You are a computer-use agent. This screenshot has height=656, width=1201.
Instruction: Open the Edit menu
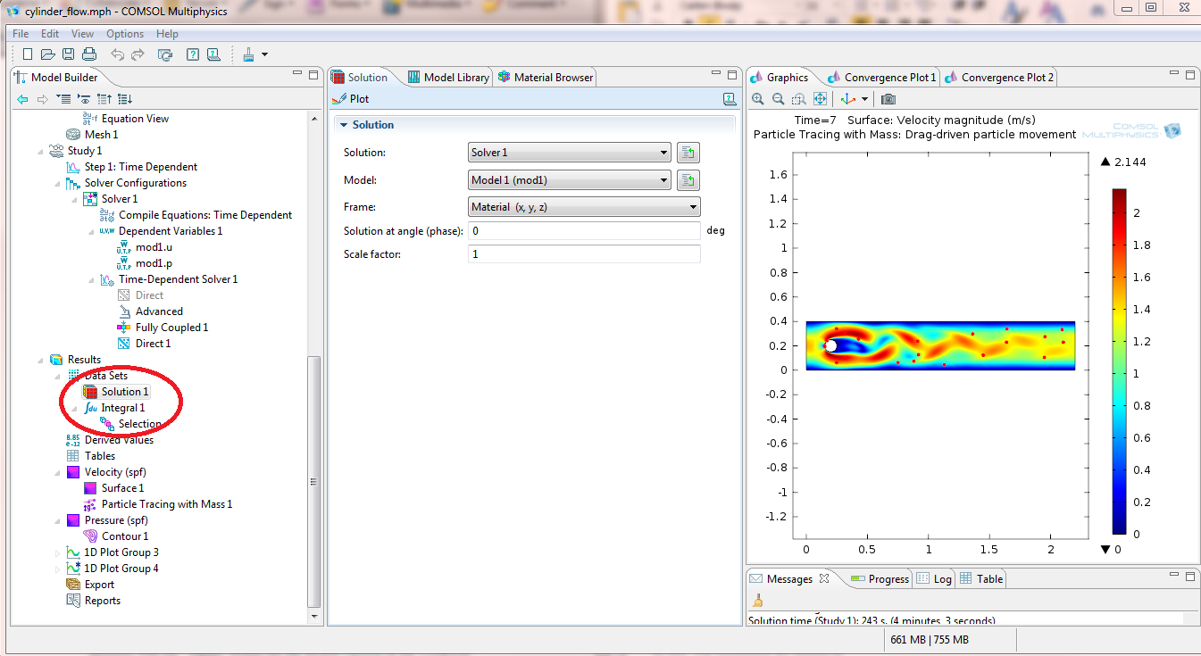point(50,34)
